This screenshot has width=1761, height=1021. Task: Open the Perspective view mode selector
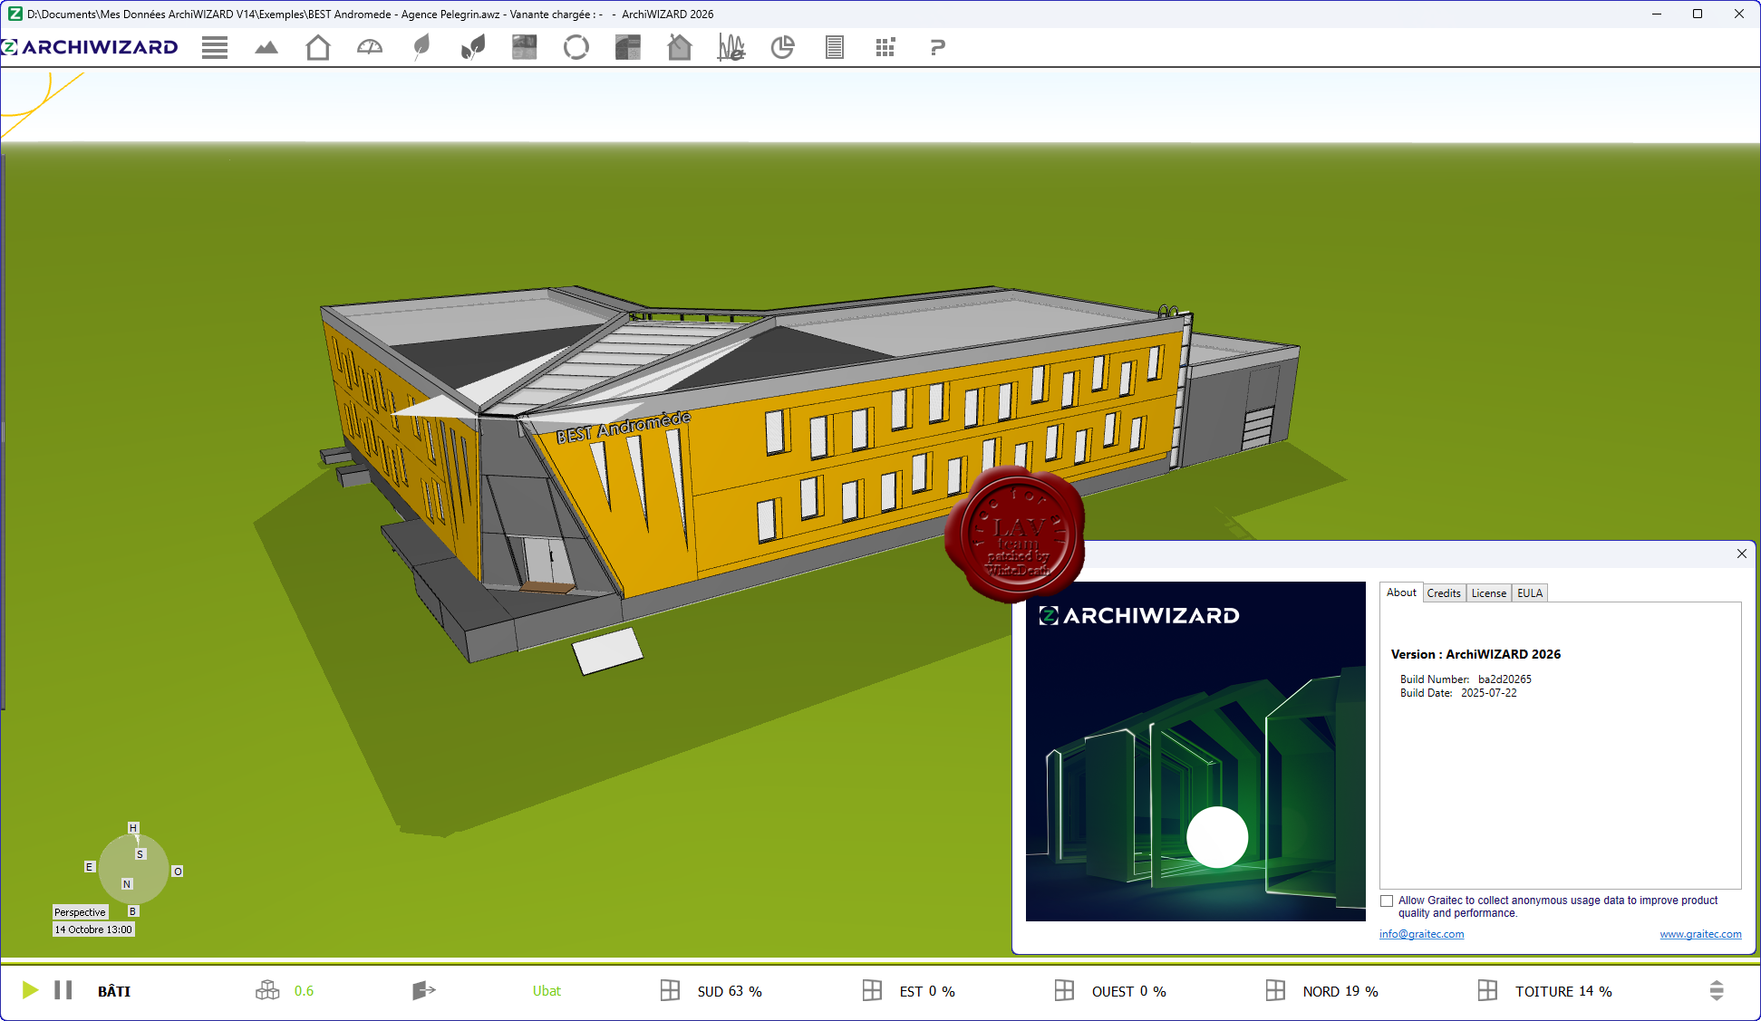pos(80,912)
